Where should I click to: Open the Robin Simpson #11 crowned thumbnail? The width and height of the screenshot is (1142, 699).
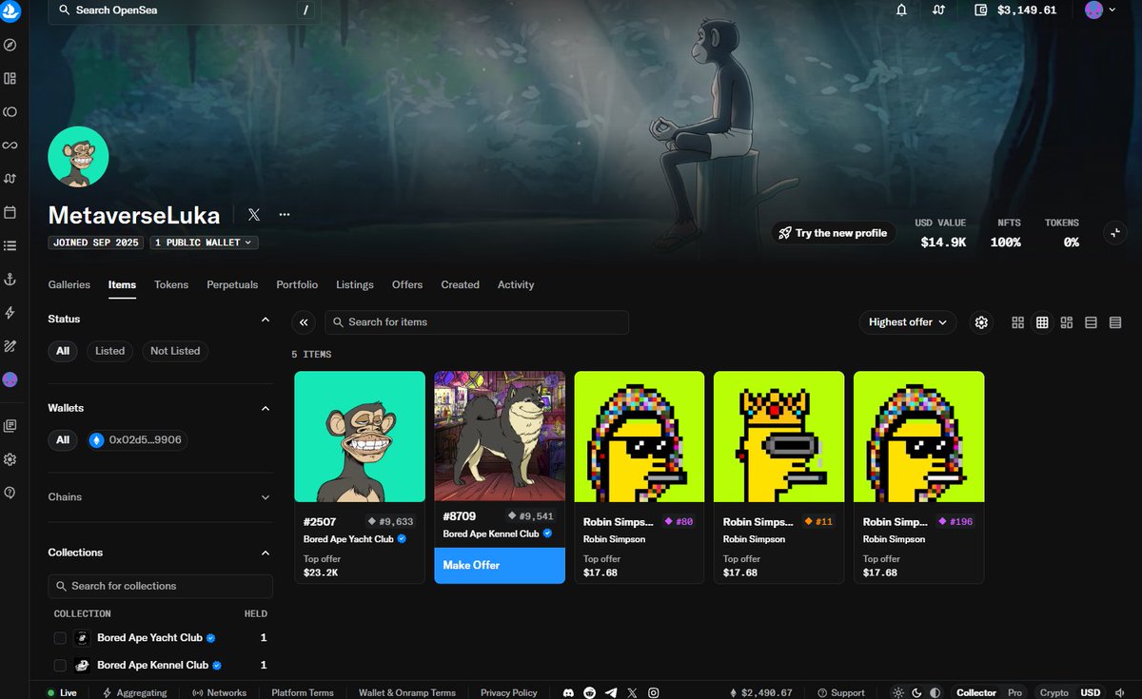(778, 437)
